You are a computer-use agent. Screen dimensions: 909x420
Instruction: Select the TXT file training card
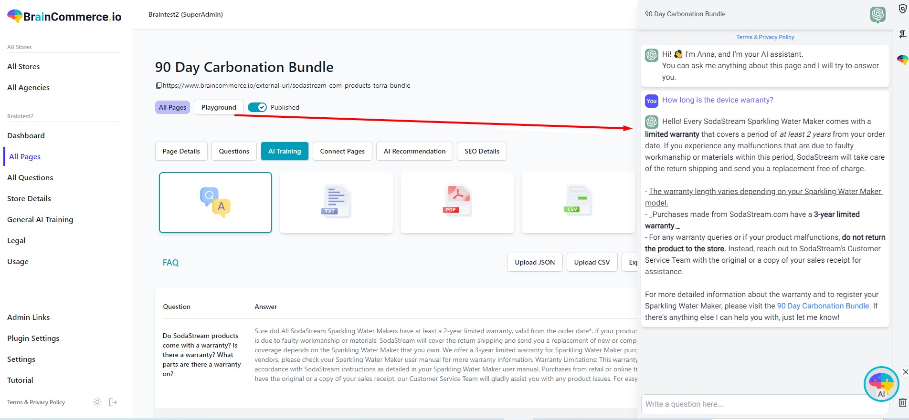click(x=336, y=202)
